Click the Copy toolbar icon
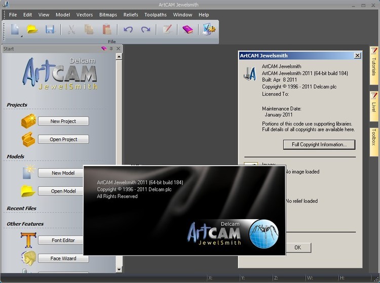This screenshot has height=283, width=380. click(89, 29)
